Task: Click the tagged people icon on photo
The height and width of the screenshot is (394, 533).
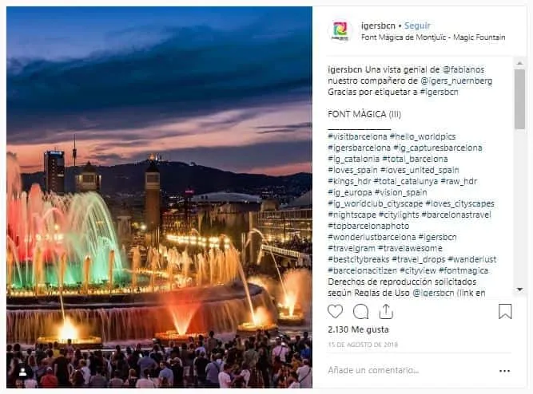Action: coord(23,372)
